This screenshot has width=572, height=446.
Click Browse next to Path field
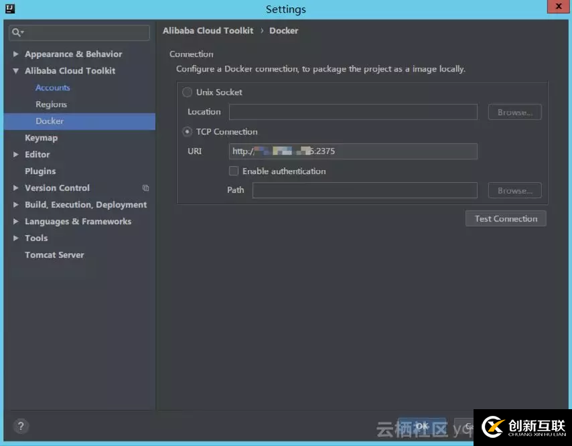(514, 191)
